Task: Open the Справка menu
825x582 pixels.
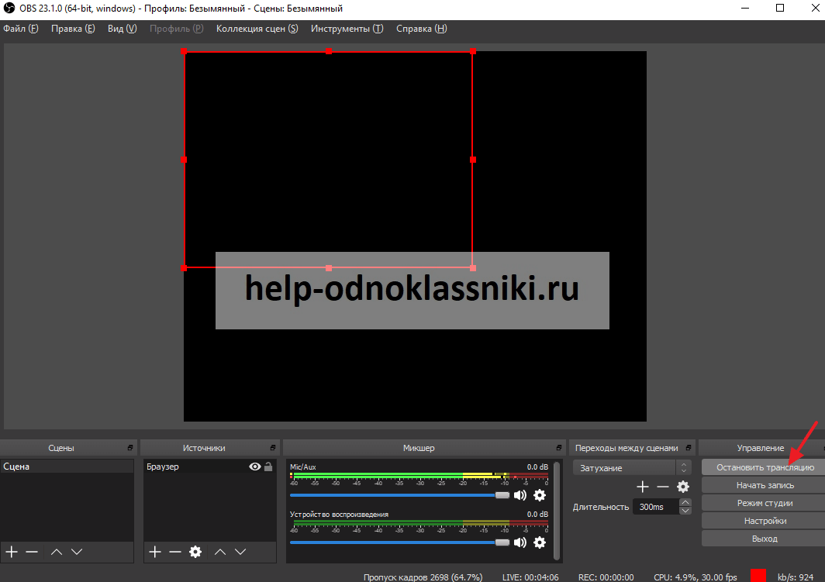Action: (x=422, y=29)
